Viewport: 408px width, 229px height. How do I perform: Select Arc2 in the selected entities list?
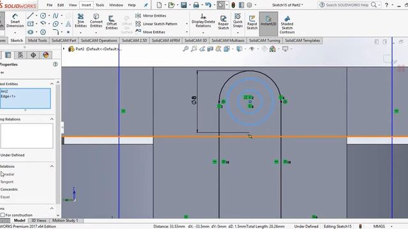tap(4, 92)
